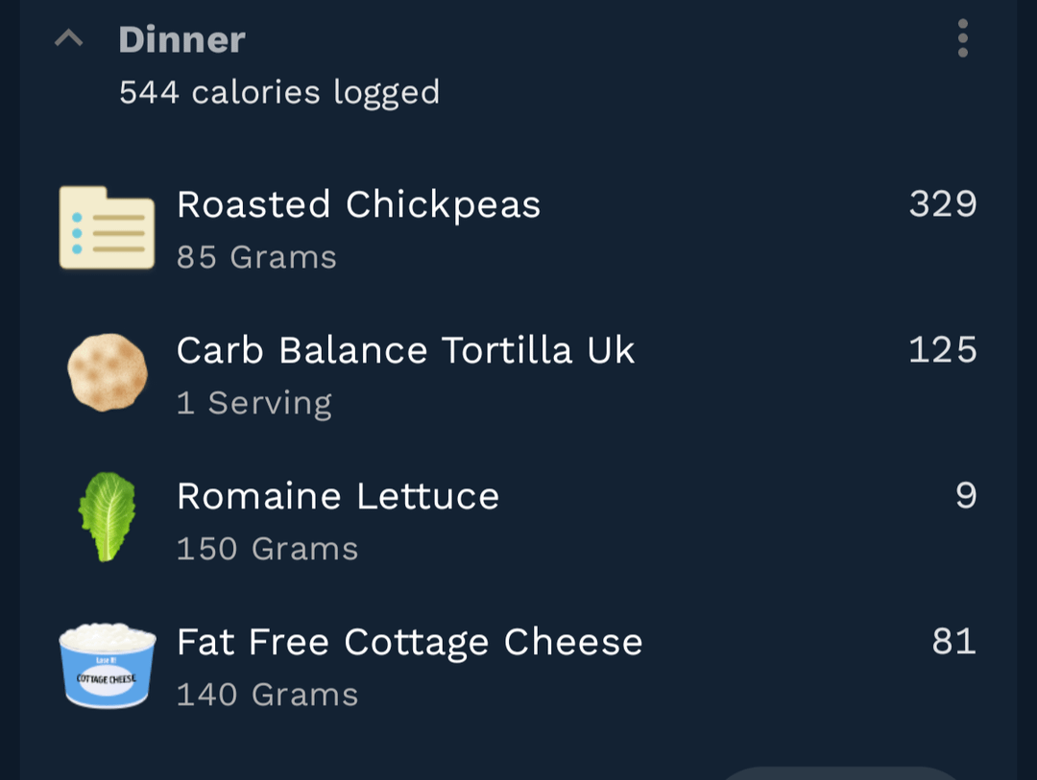
Task: Tap the 9 calorie value for lettuce
Action: [x=966, y=496]
